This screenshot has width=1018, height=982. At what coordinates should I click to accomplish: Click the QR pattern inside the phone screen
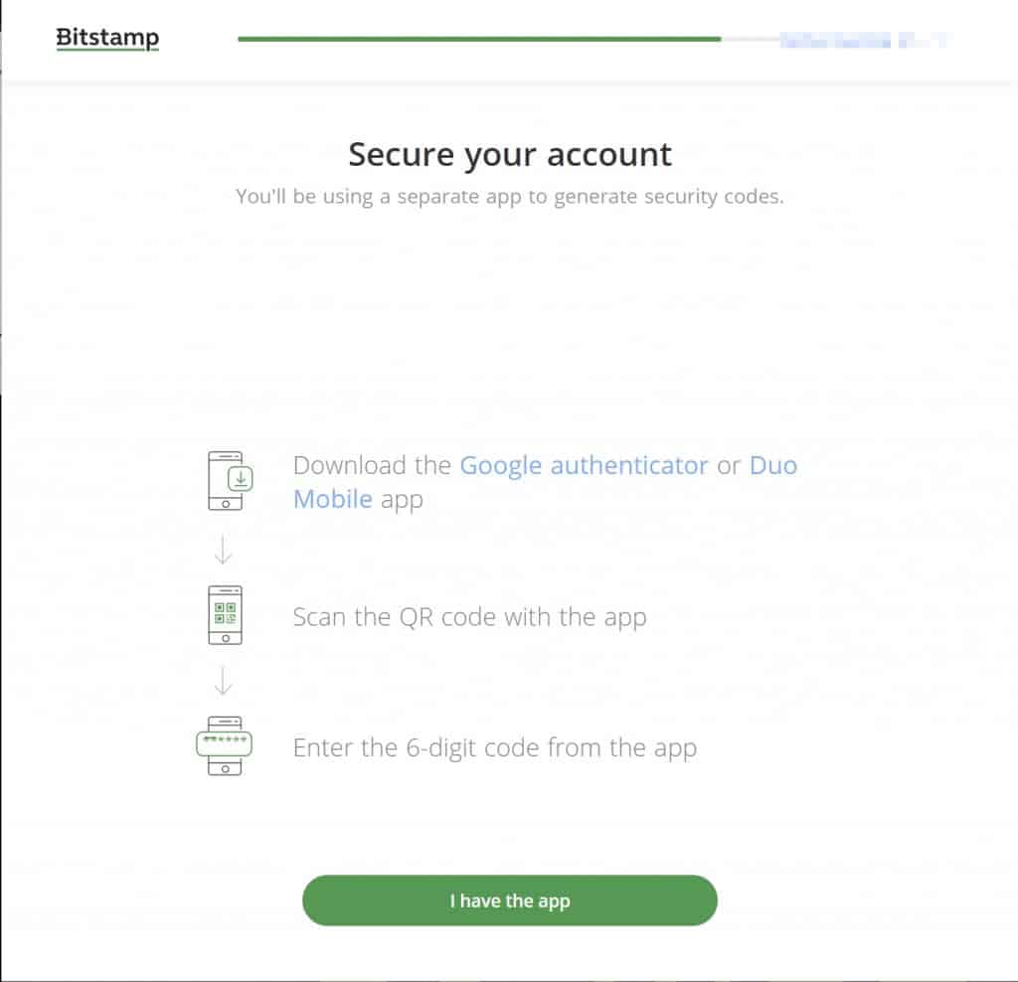(x=224, y=611)
